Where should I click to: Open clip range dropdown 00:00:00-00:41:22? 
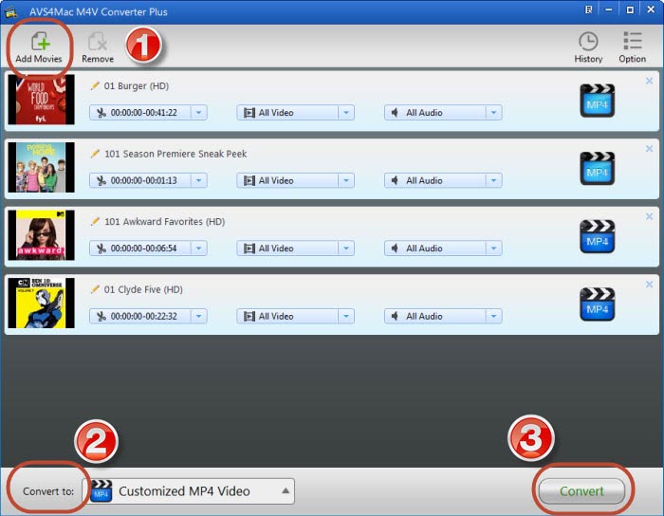tap(148, 113)
